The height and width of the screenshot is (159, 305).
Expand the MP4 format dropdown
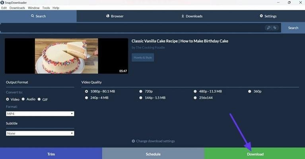point(40,114)
